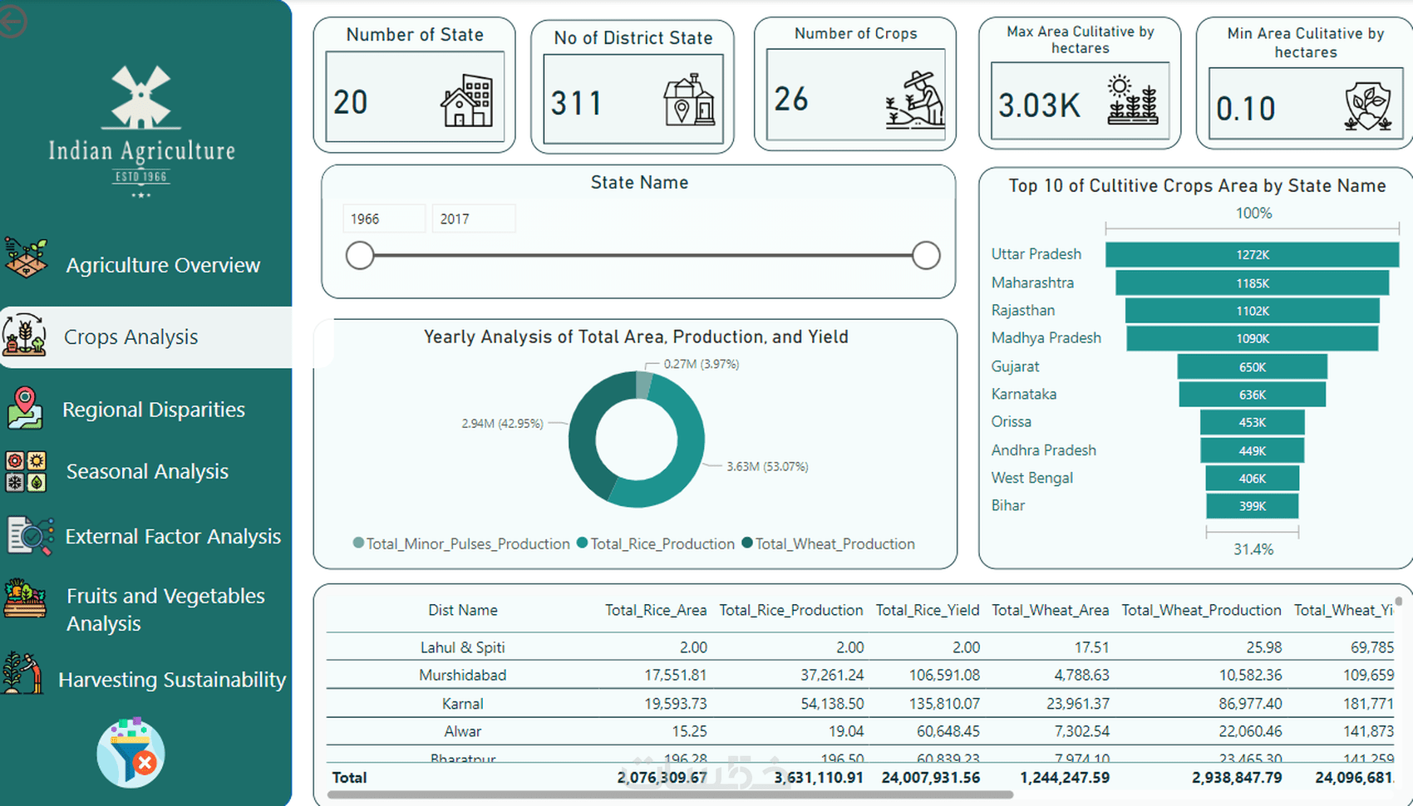Click the 3.63M (53.07%) data label
The height and width of the screenshot is (806, 1413).
(767, 467)
